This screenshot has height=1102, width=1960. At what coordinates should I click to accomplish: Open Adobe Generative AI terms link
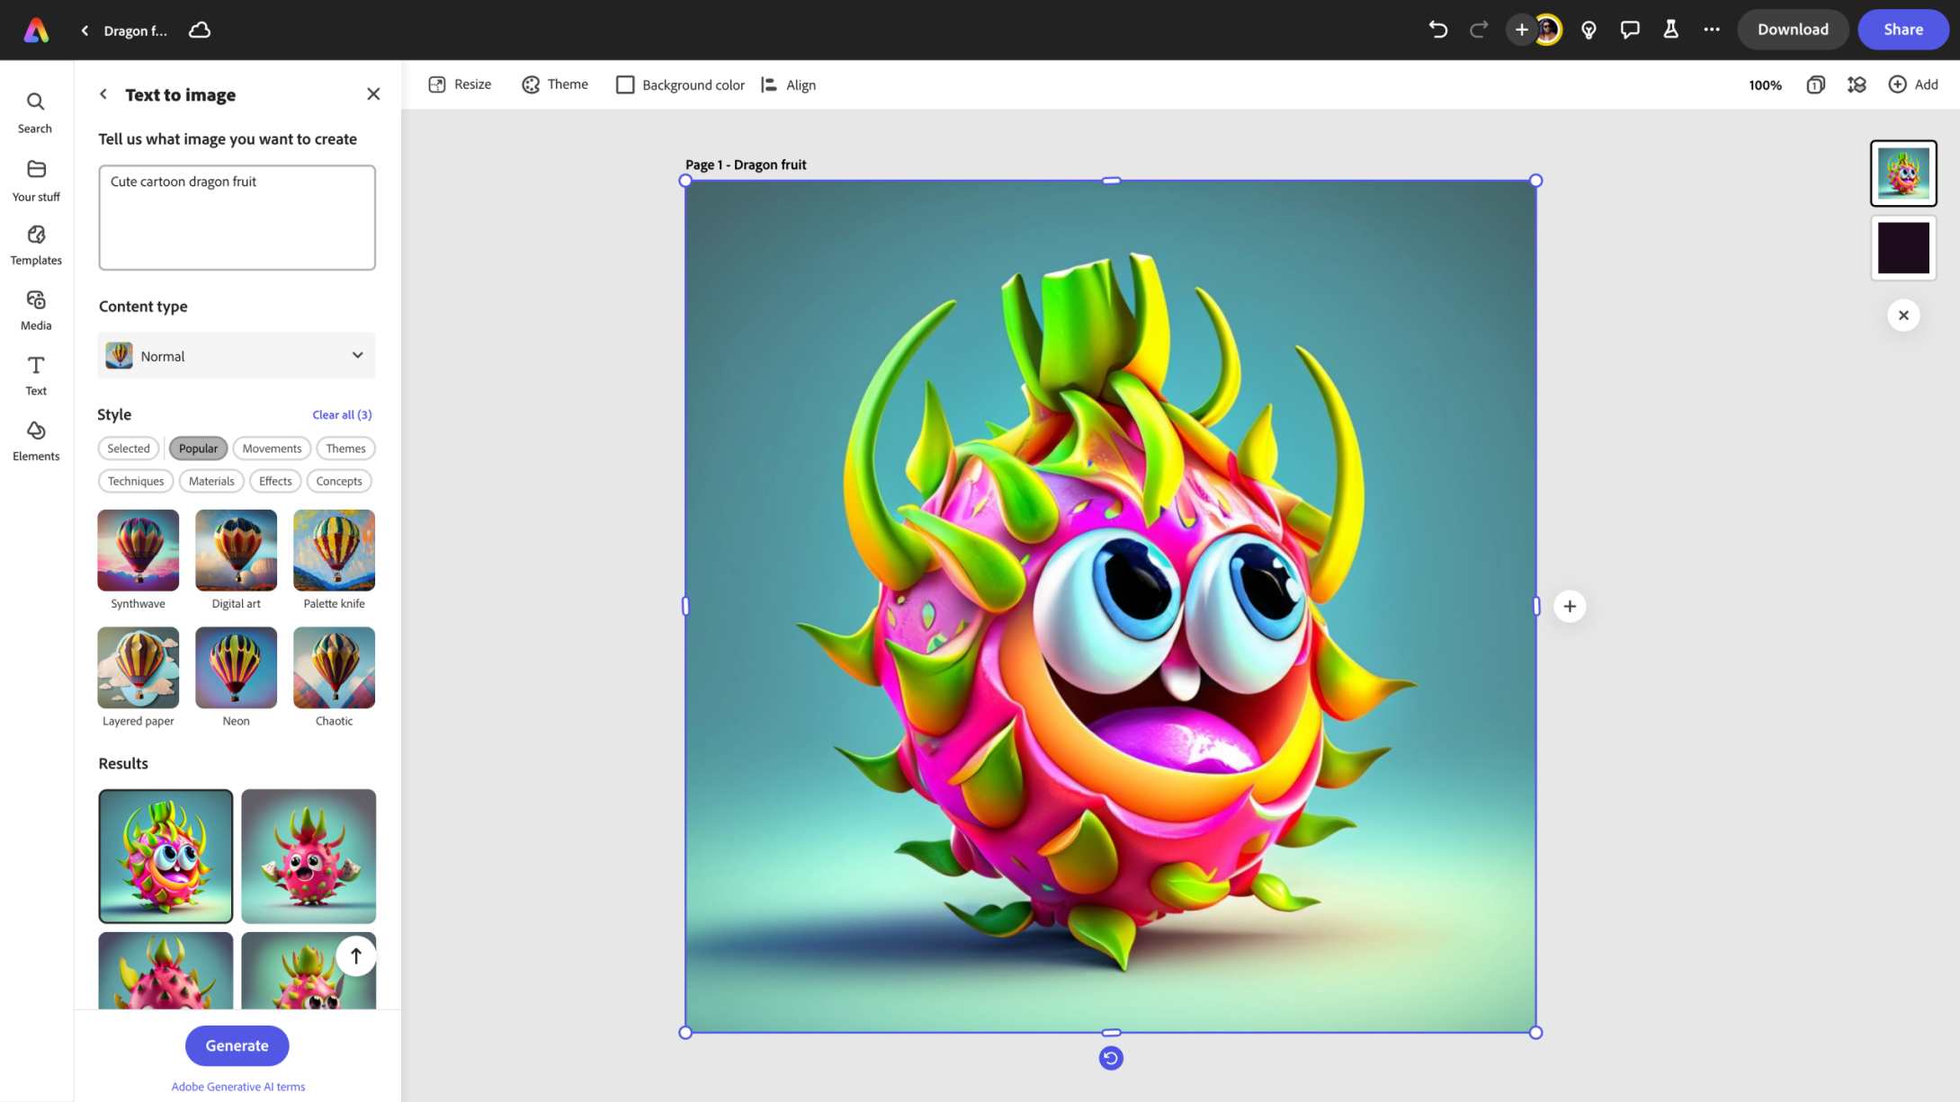[238, 1086]
